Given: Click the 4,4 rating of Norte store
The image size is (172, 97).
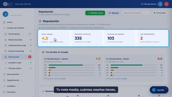Looking at the screenshot, I should (x=160, y=59).
